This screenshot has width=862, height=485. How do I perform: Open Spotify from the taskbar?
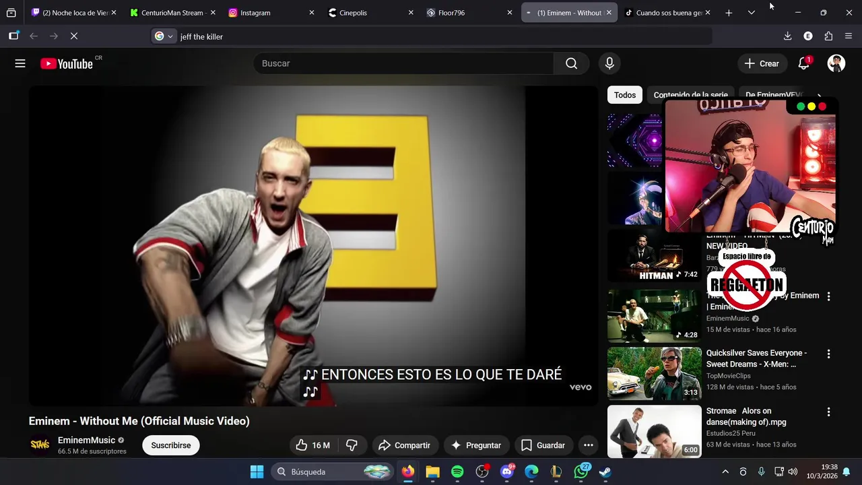tap(457, 472)
